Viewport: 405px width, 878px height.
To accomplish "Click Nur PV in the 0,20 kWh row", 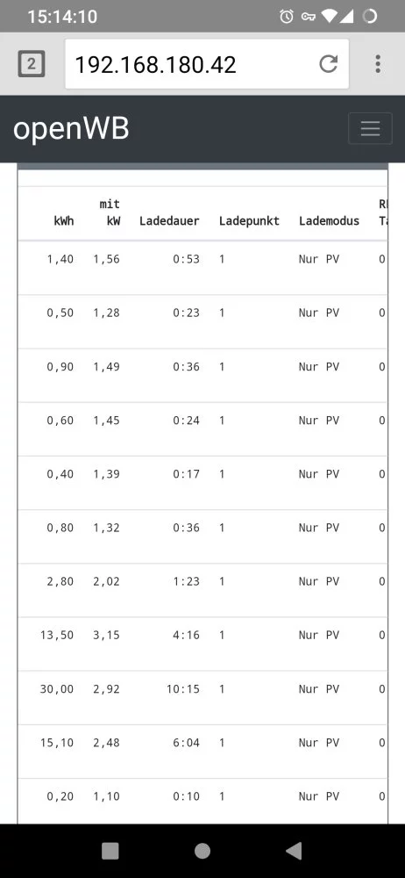I will click(319, 796).
